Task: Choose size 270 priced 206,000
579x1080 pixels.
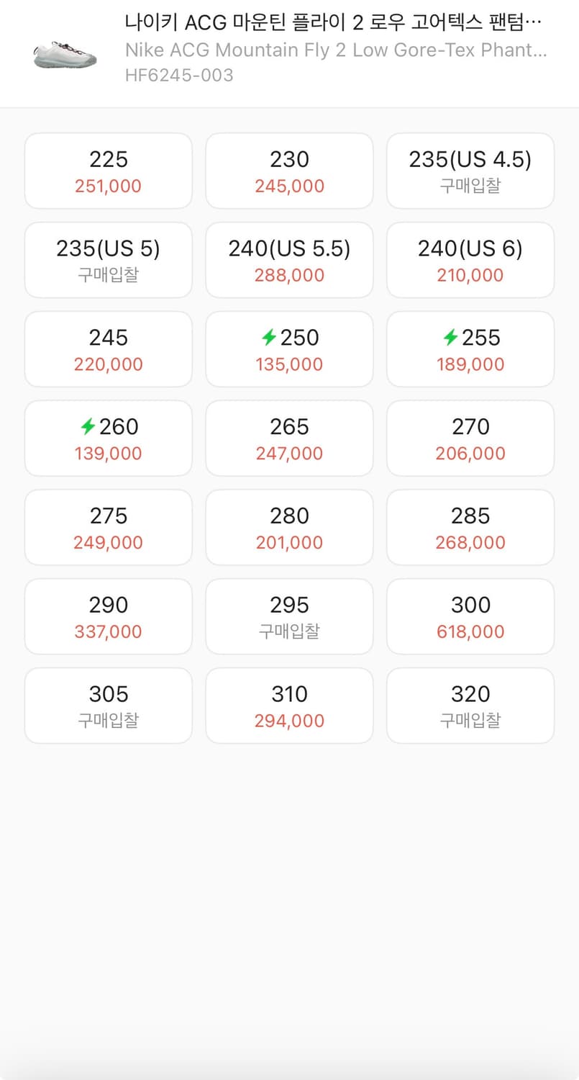Action: coord(470,439)
